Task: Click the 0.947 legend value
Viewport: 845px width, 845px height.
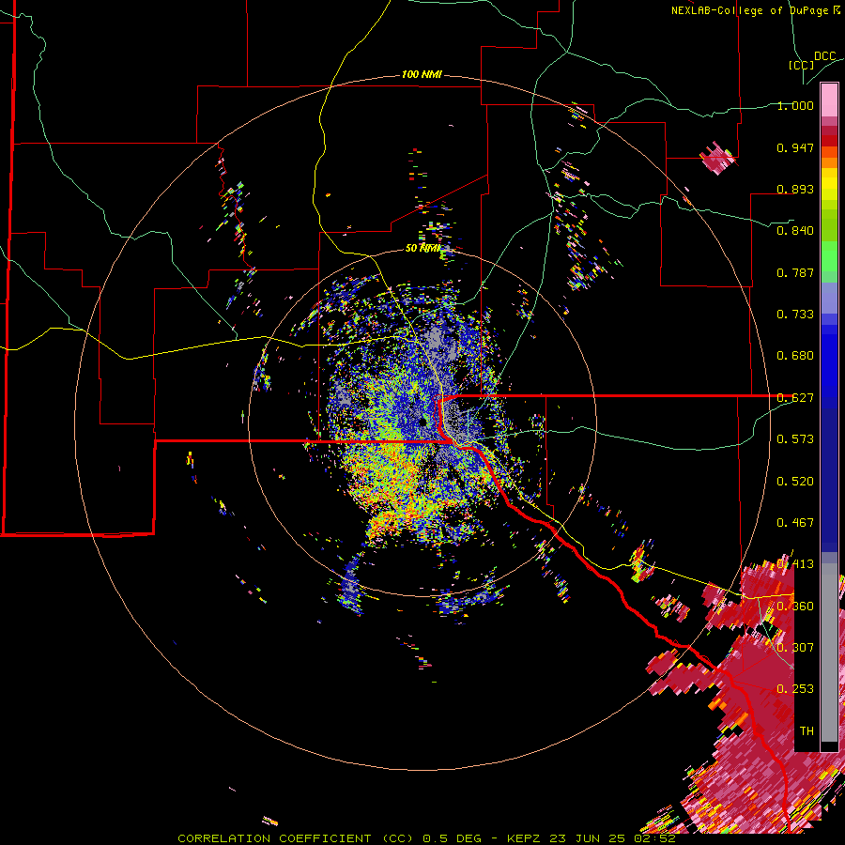Action: pyautogui.click(x=795, y=147)
